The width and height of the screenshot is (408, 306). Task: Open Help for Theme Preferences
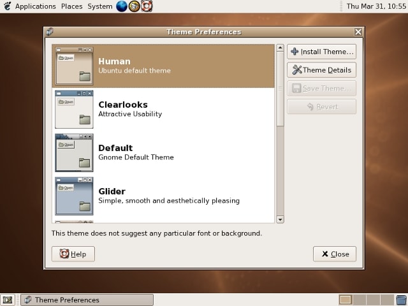[73, 254]
